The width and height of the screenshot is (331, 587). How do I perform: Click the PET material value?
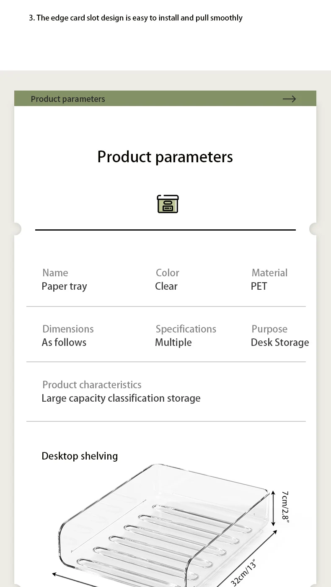point(259,286)
